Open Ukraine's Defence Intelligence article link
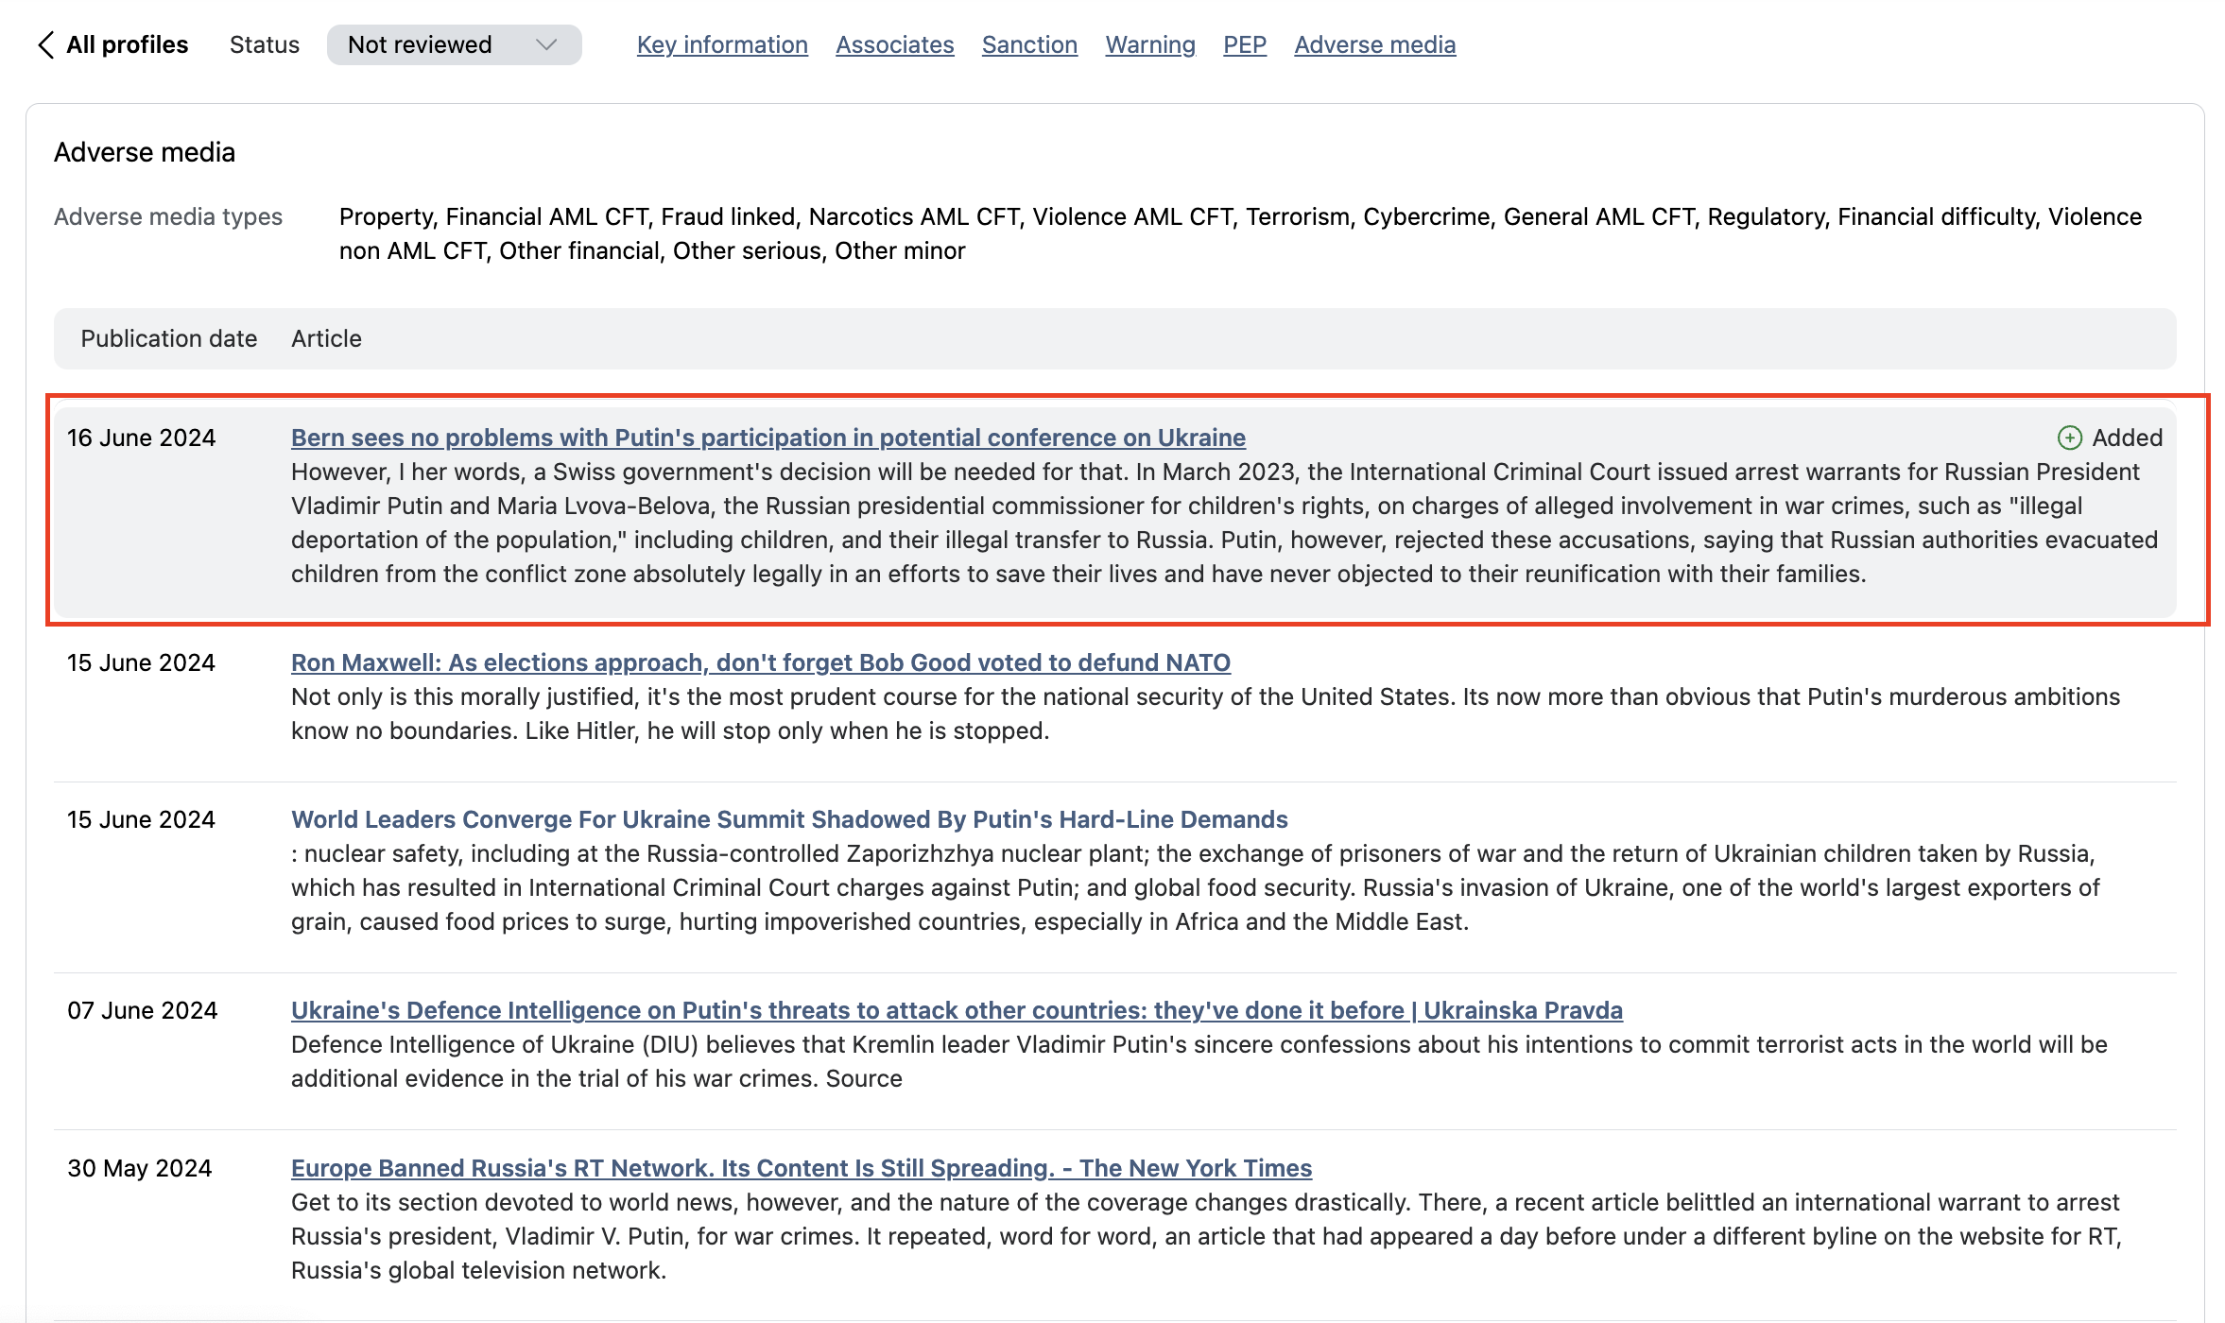 pos(956,1010)
